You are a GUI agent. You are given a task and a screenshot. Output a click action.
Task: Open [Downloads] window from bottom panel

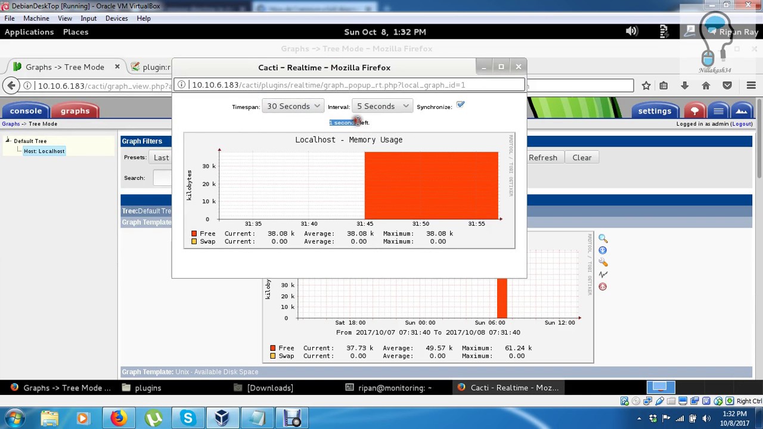coord(264,388)
